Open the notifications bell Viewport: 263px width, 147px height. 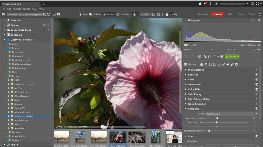[x=200, y=4]
